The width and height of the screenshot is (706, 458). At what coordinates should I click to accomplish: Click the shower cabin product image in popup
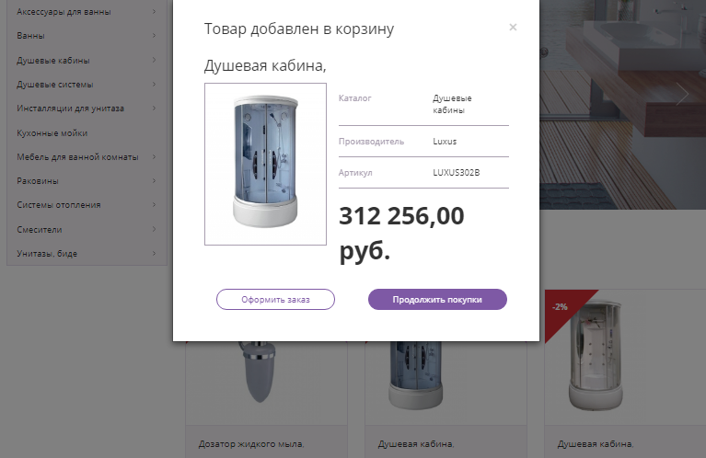(x=265, y=164)
